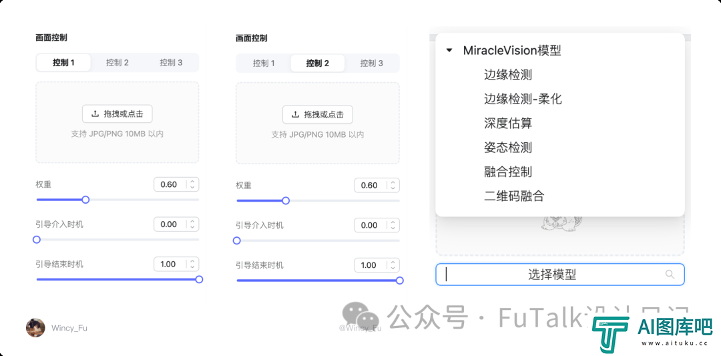This screenshot has height=356, width=721.
Task: Select 控制 3 tab in middle panel
Action: [x=372, y=63]
